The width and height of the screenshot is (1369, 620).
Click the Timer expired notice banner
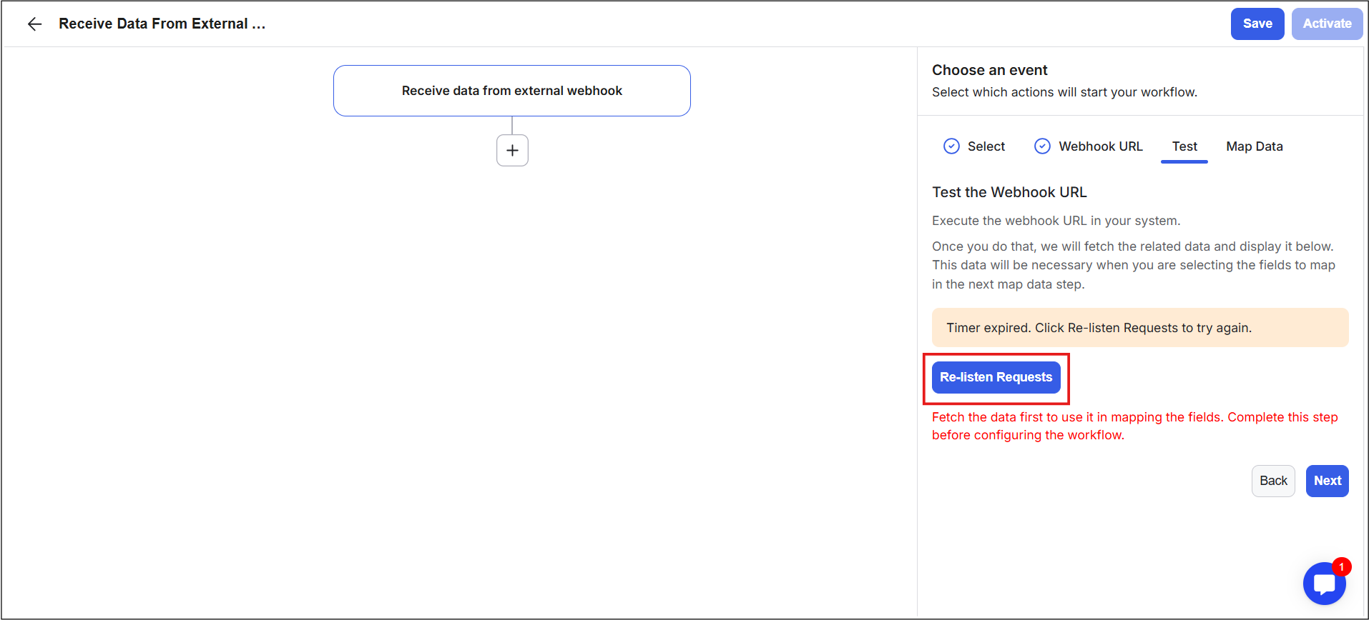[1139, 328]
